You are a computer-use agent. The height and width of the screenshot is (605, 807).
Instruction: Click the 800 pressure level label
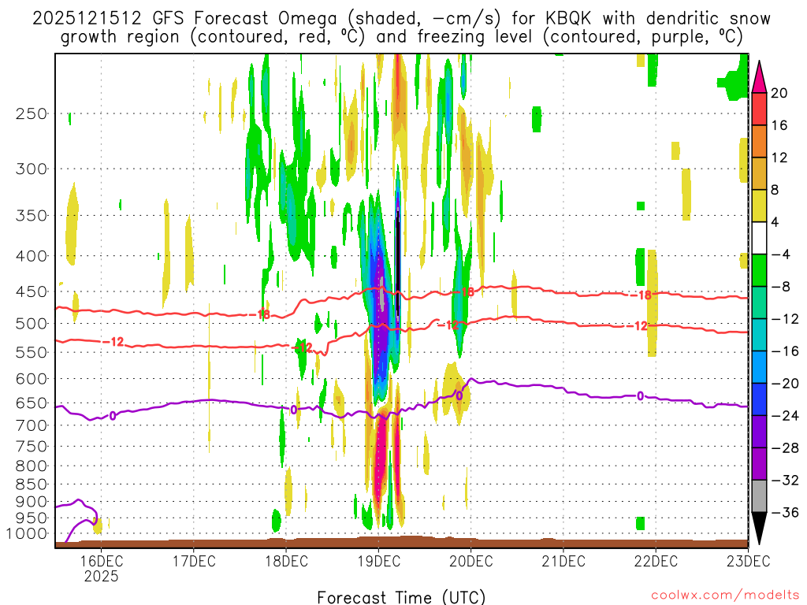pos(32,466)
